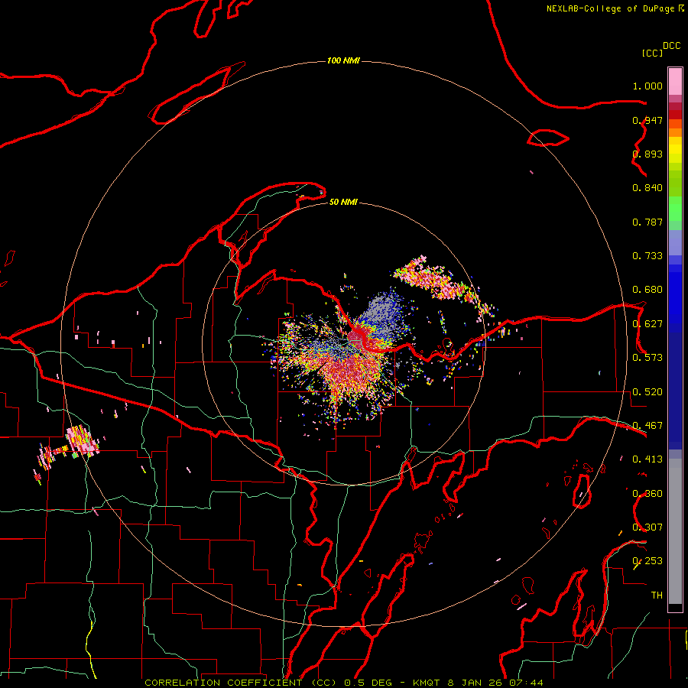The width and height of the screenshot is (688, 688).
Task: Click the 100 NMI range ring label
Action: (x=343, y=60)
